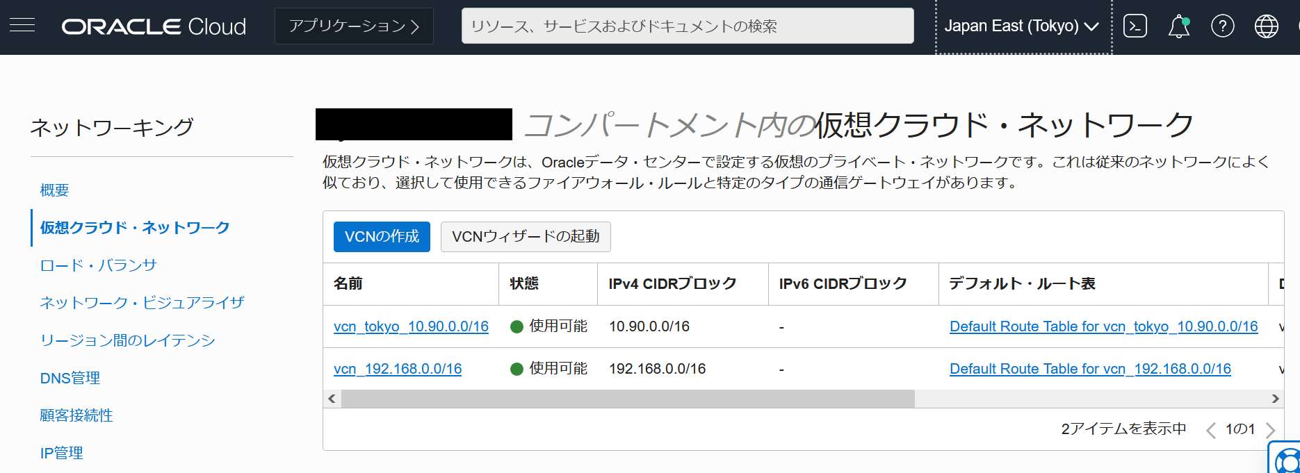The width and height of the screenshot is (1300, 473).
Task: Open the language globe menu
Action: [1267, 26]
